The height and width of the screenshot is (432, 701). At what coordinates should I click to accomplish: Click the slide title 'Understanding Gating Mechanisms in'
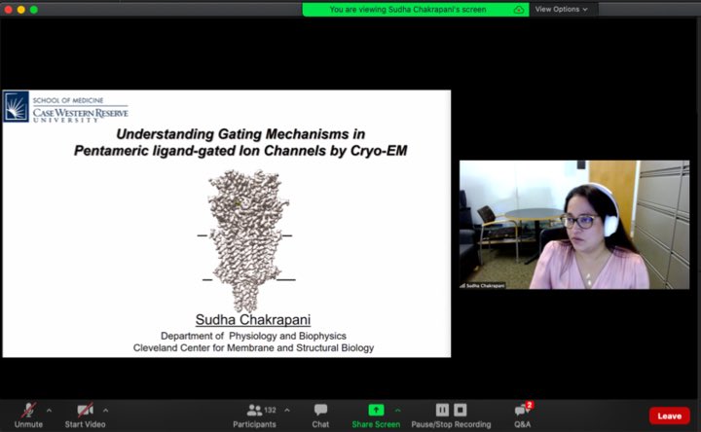click(x=240, y=134)
